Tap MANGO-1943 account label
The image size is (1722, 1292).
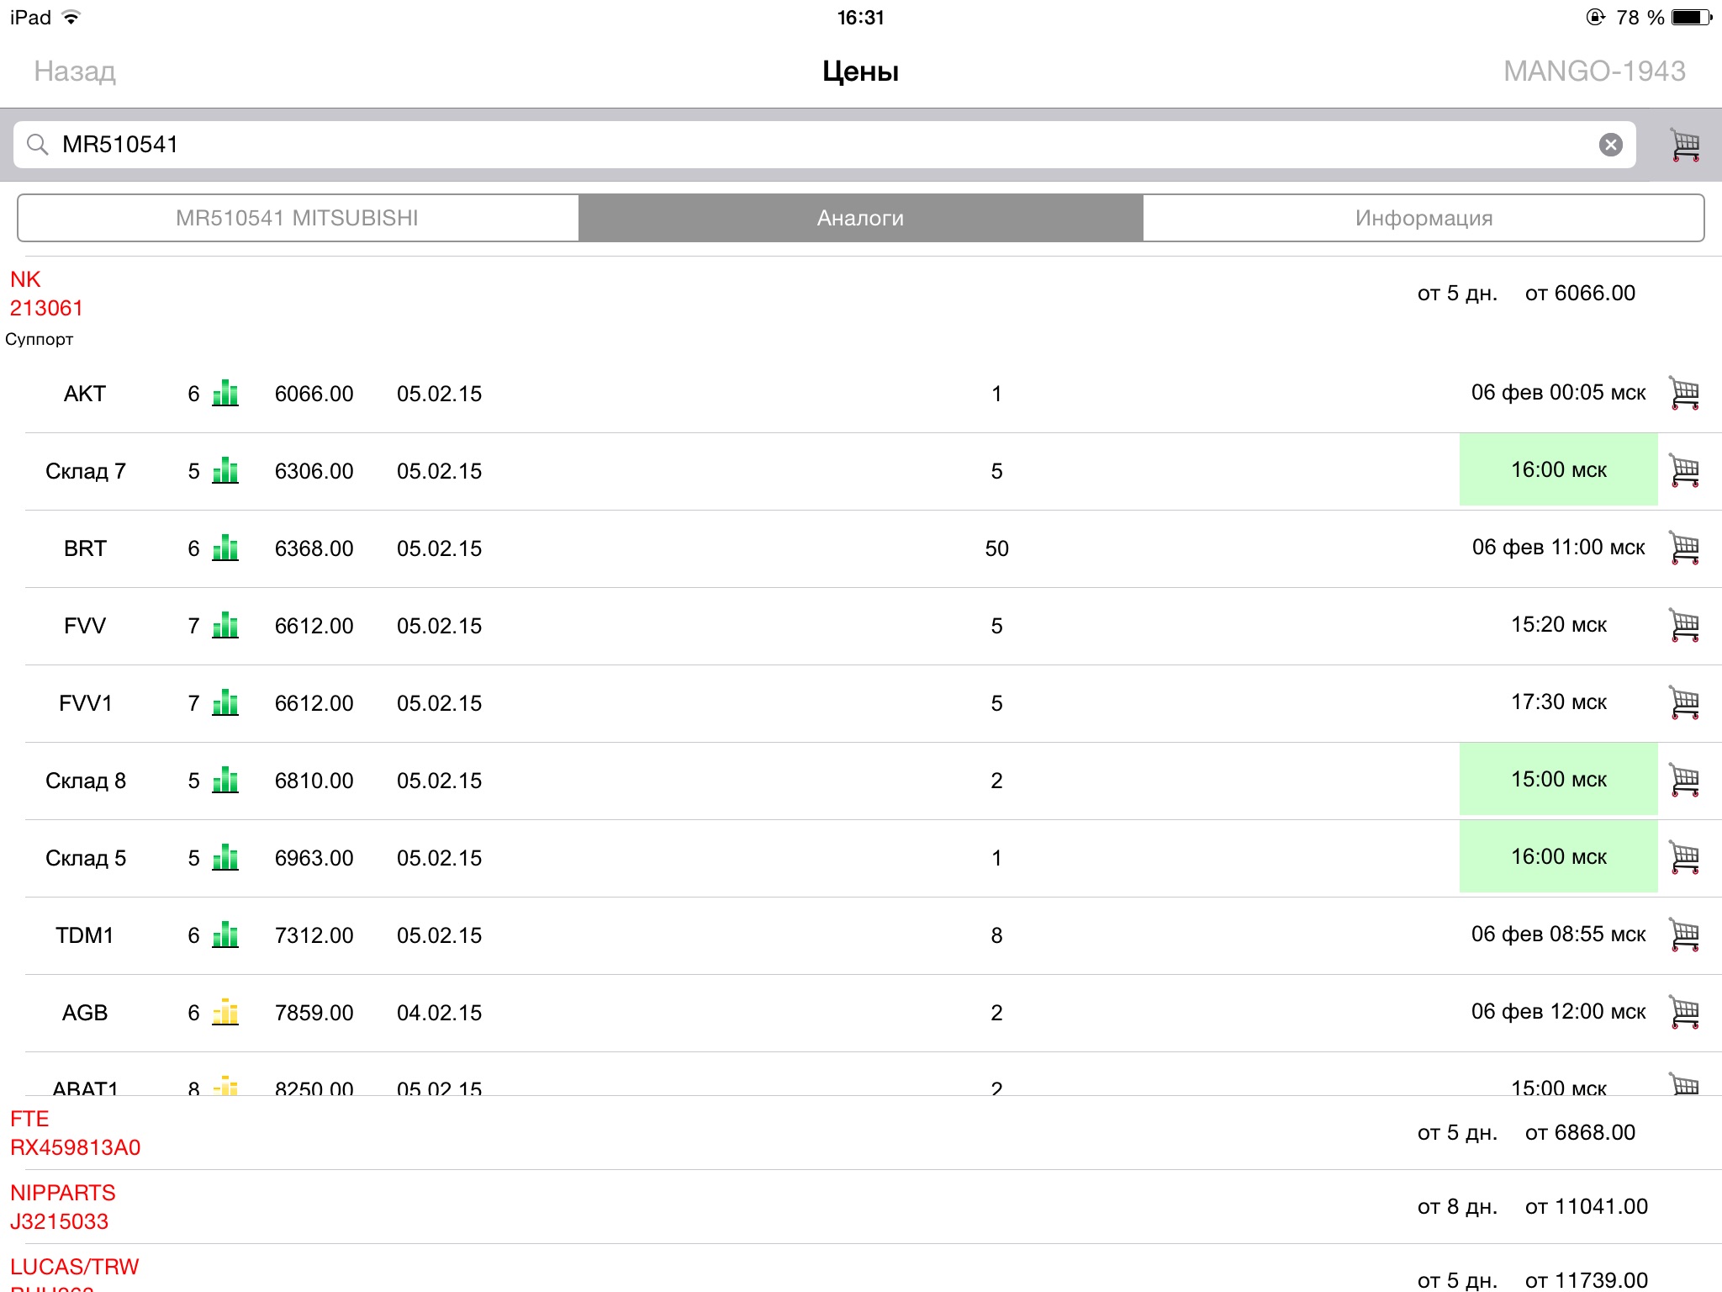coord(1593,71)
